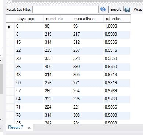
Task: Select days_ago cell 36
Action: (29, 67)
